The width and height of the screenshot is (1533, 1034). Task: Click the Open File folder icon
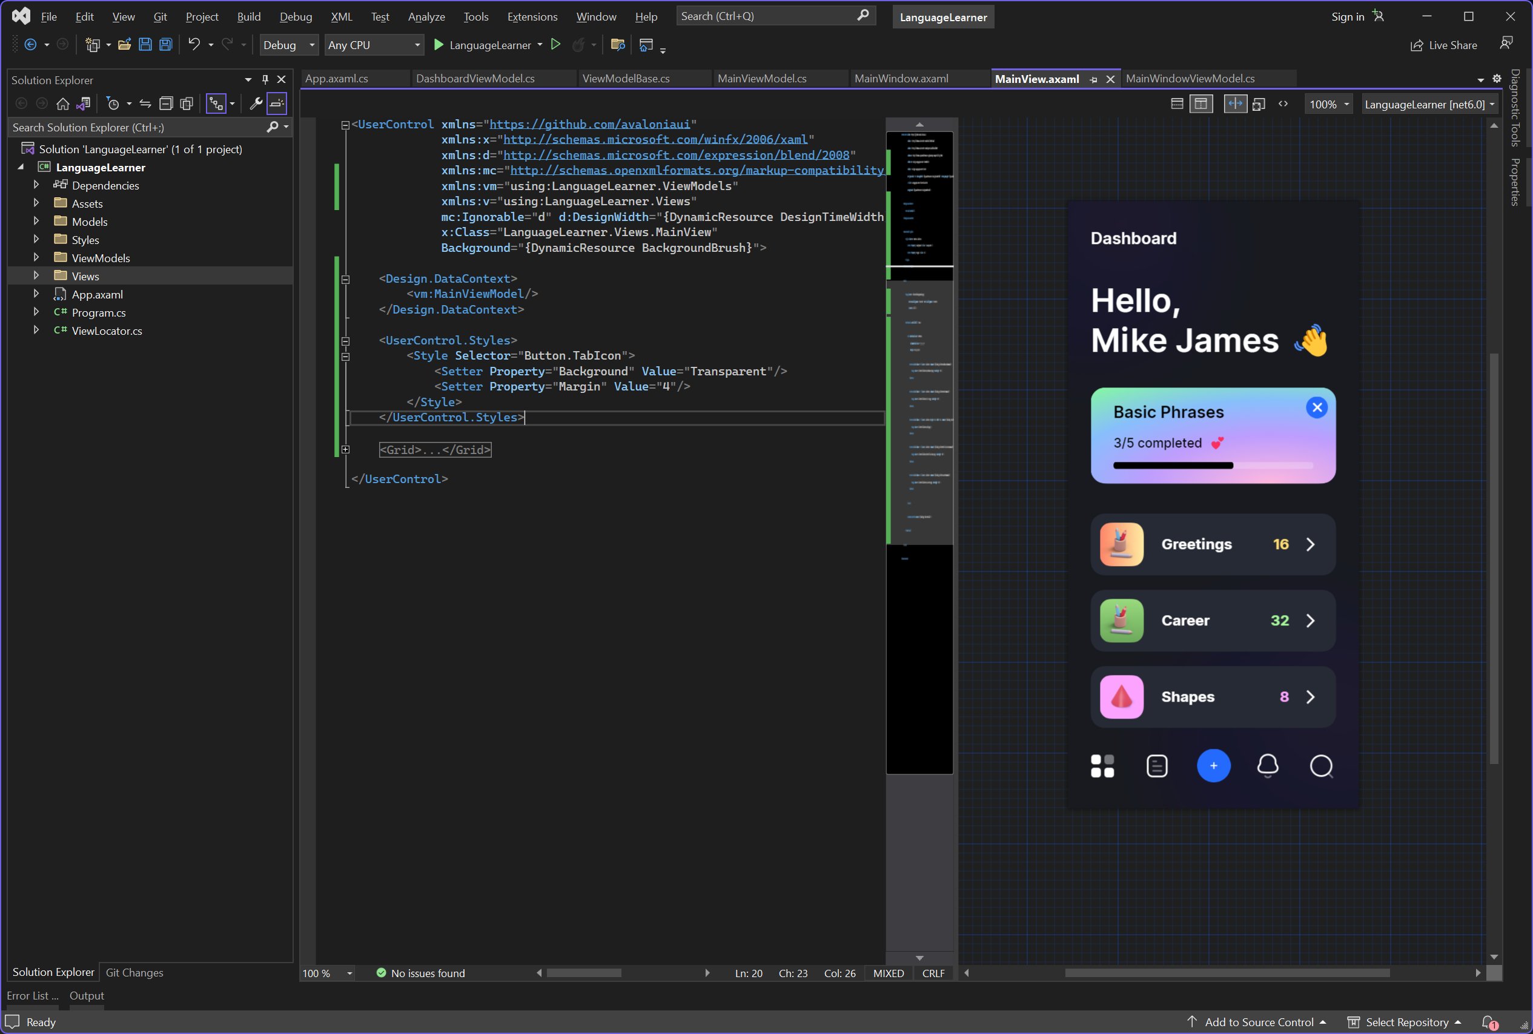click(x=124, y=45)
